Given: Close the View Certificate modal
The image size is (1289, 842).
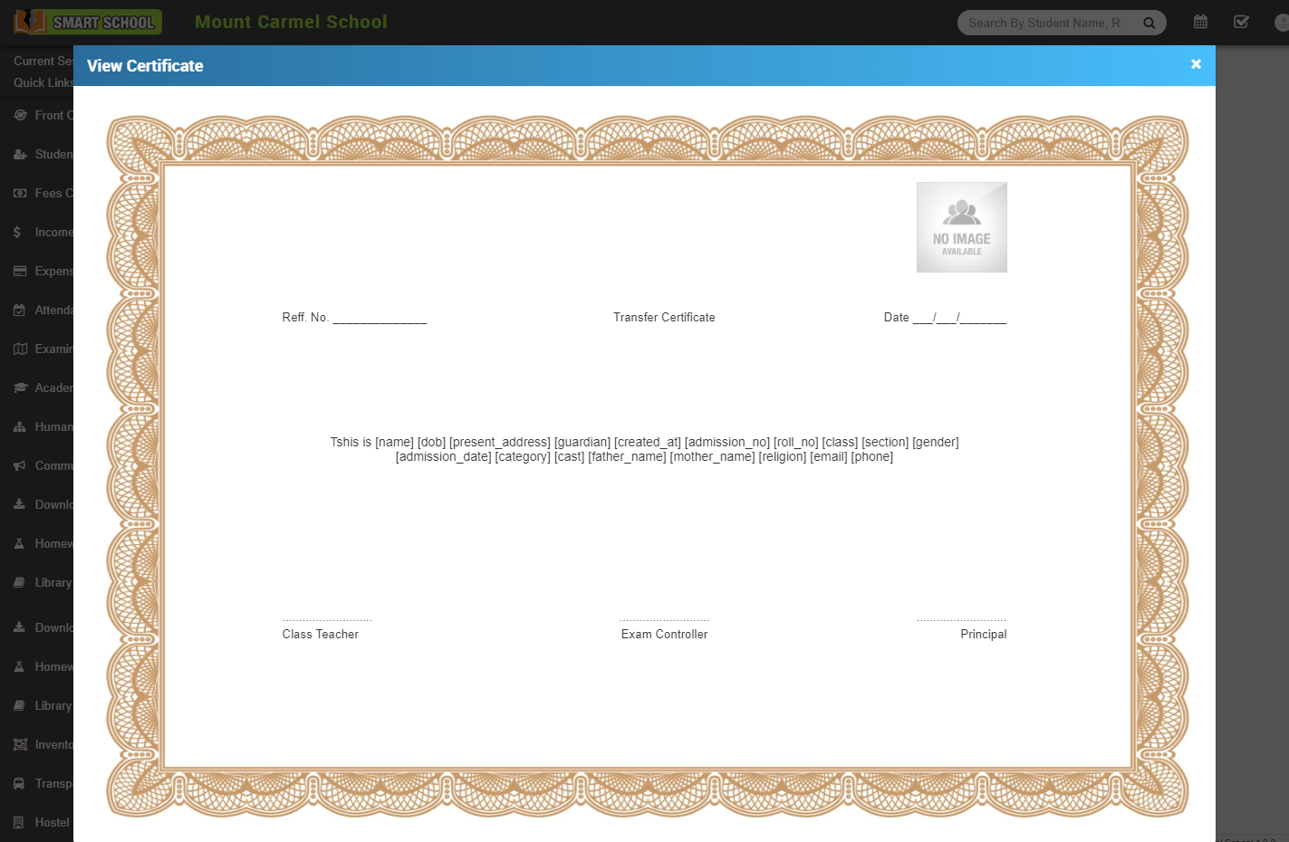Looking at the screenshot, I should tap(1196, 64).
